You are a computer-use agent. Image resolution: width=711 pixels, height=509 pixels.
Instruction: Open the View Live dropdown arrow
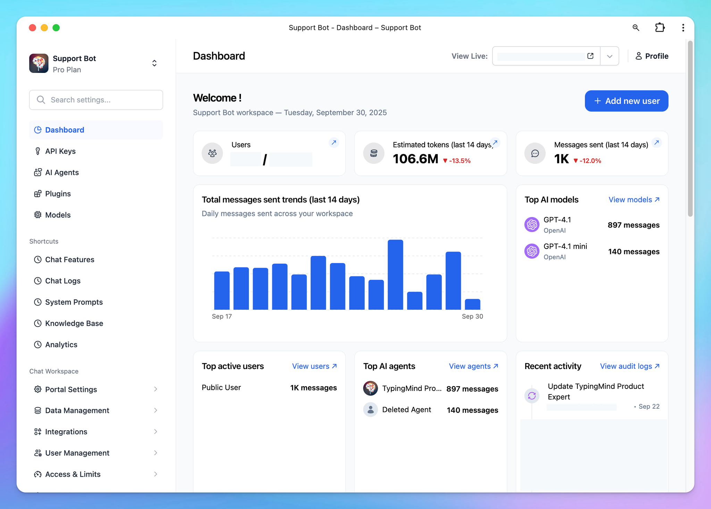(609, 56)
